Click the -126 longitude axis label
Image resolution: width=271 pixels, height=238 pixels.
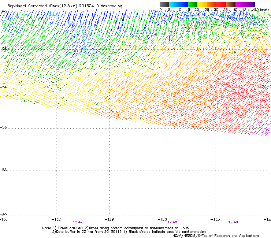point(162,219)
